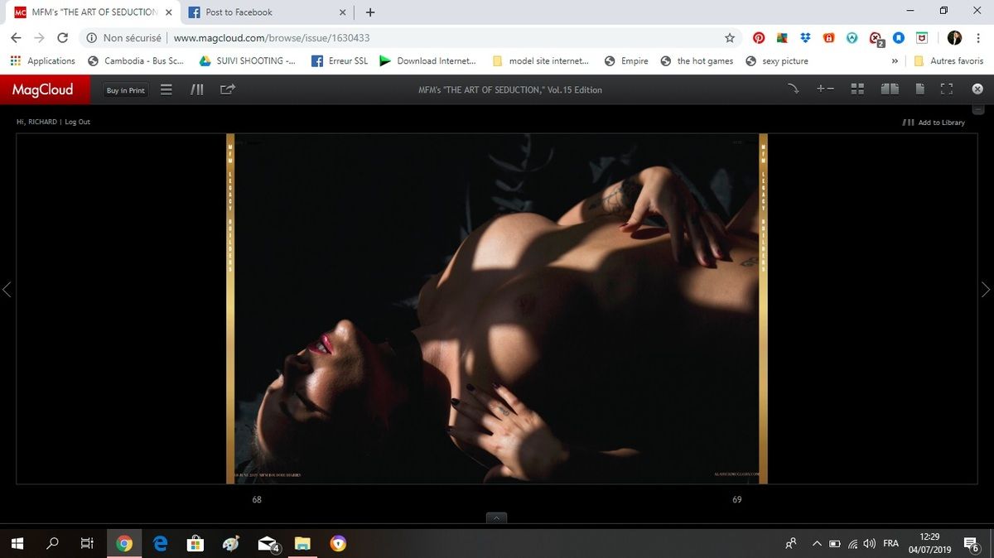Screen dimensions: 994x558
Task: Click the Log Out link
Action: [x=78, y=122]
